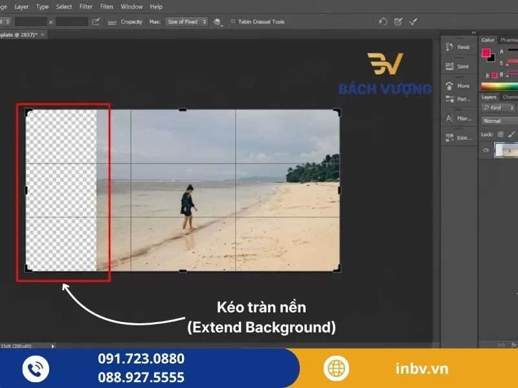
Task: Toggle lock image pixels brush icon
Action: coord(512,135)
